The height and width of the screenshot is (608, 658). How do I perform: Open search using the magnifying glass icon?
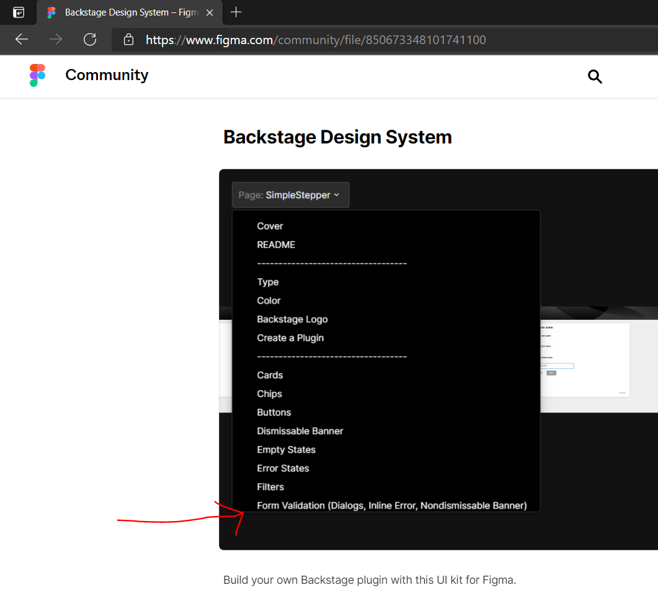coord(595,76)
